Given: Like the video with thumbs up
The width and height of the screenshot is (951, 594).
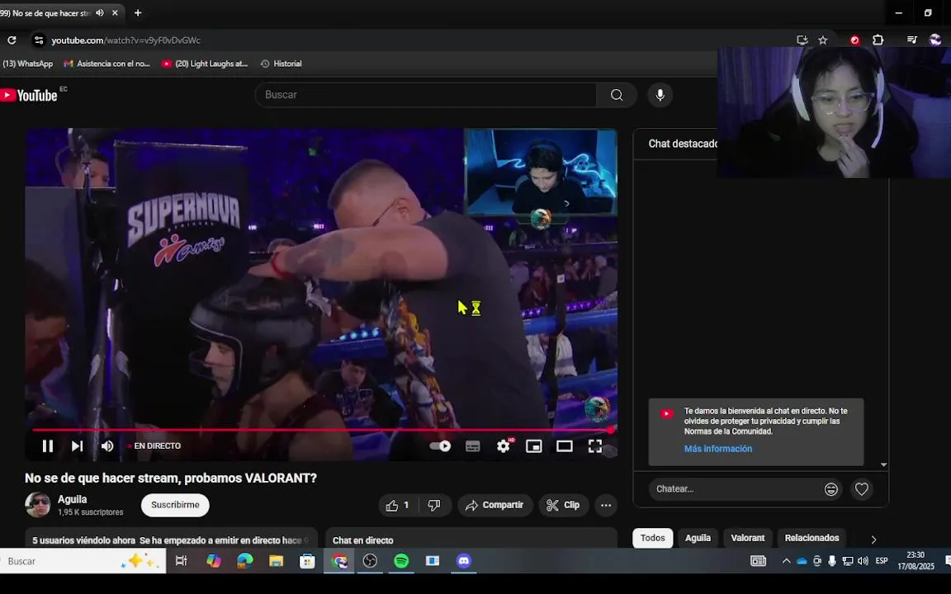Looking at the screenshot, I should 398,505.
